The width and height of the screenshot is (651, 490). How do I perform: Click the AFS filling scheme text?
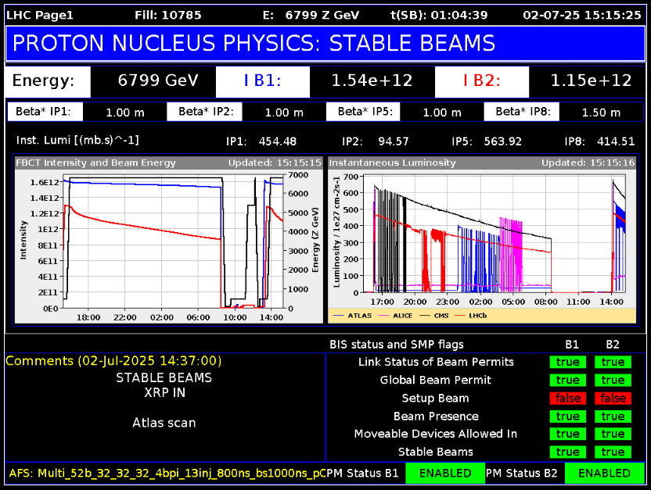point(166,473)
